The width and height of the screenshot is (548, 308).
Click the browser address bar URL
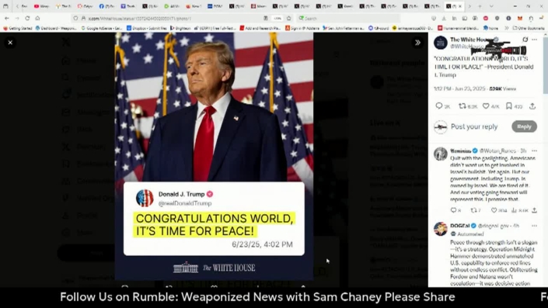tap(140, 18)
